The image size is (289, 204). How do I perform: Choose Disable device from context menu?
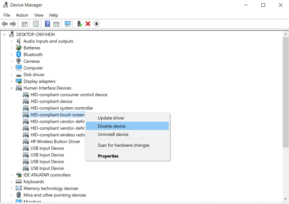127,126
